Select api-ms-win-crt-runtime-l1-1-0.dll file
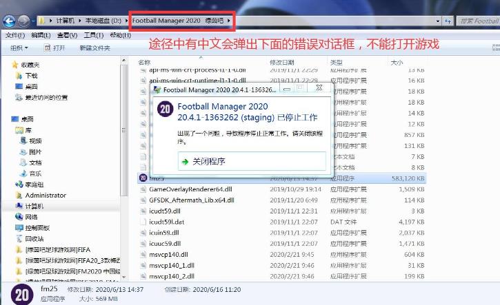The height and width of the screenshot is (305, 500). click(x=197, y=81)
